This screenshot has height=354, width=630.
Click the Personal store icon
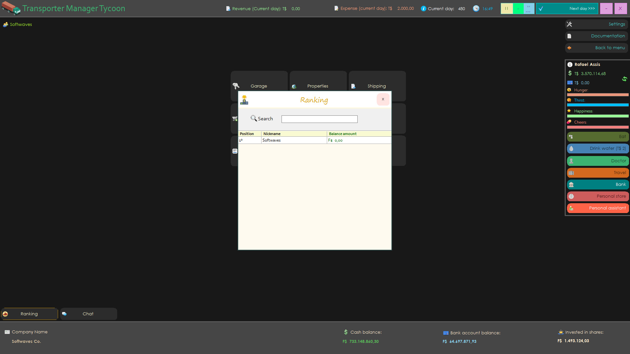pyautogui.click(x=572, y=196)
